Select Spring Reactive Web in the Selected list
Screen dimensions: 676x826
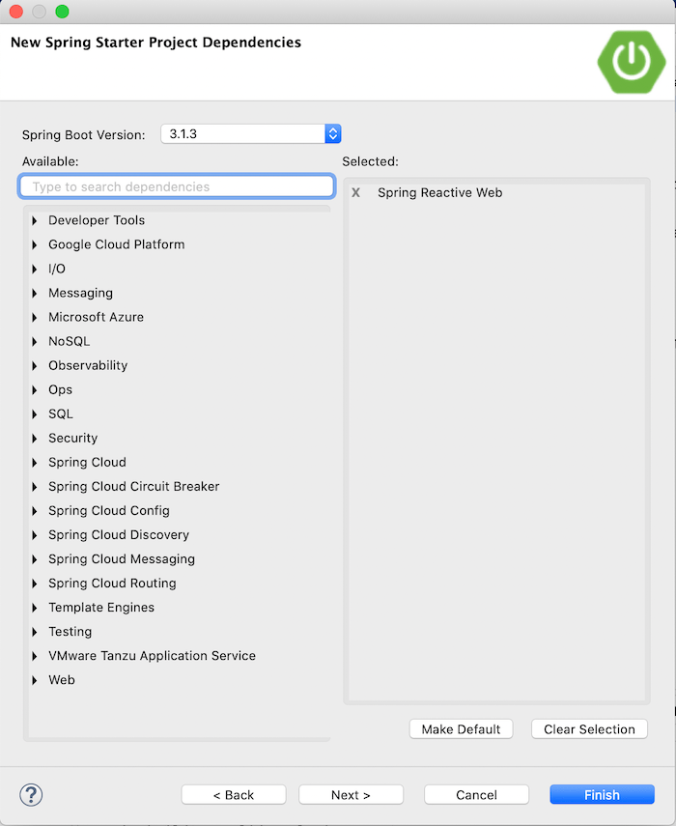point(439,192)
